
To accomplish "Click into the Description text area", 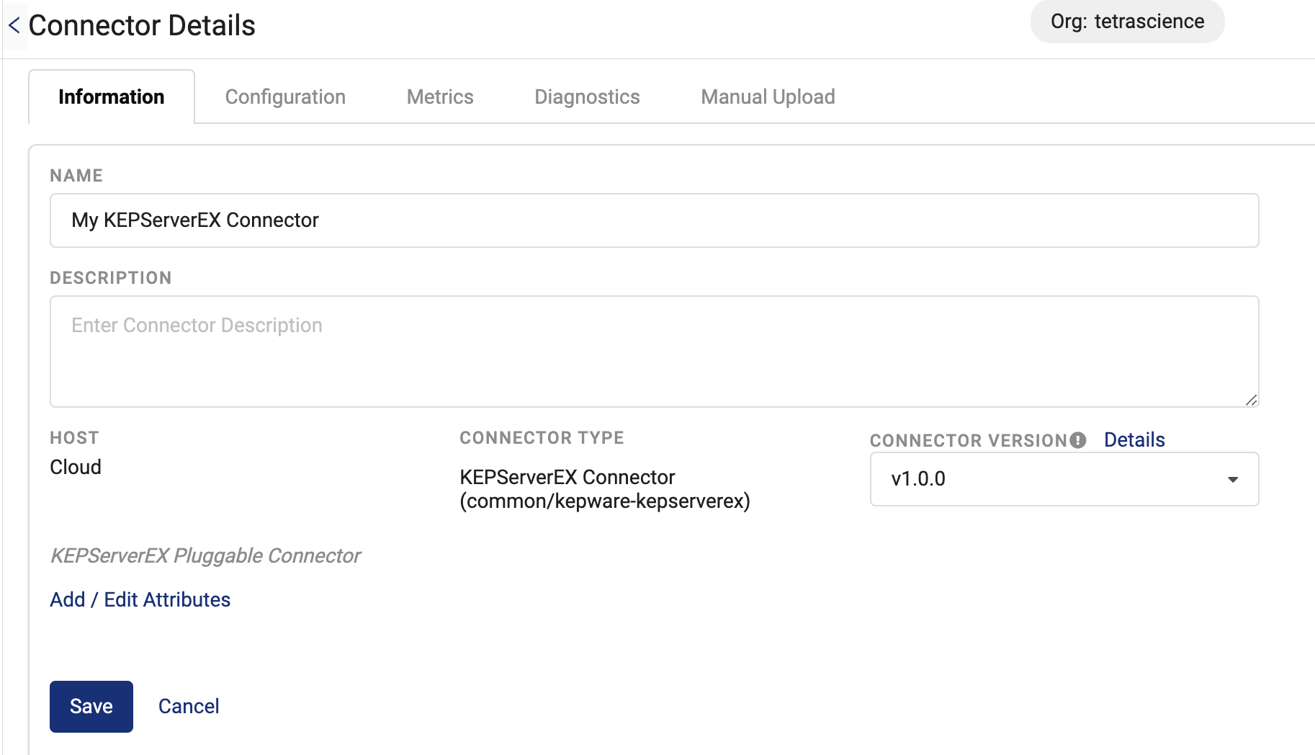I will click(654, 352).
